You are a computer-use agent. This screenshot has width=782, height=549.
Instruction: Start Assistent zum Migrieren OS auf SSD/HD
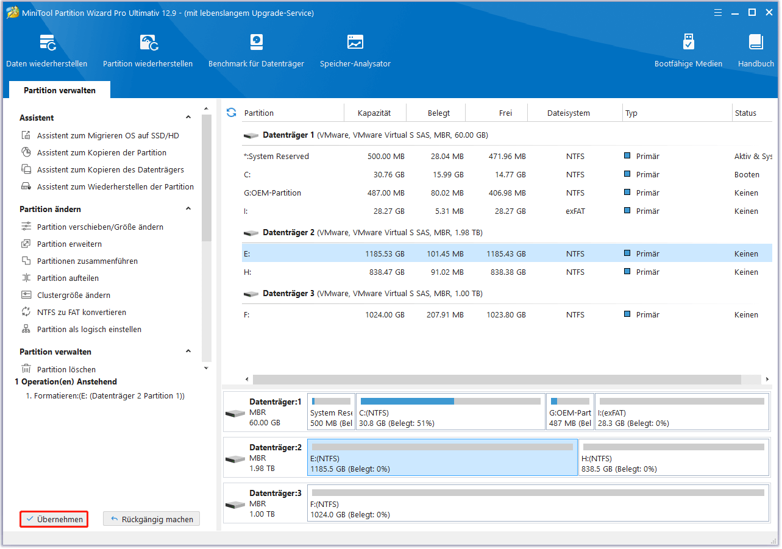click(108, 136)
